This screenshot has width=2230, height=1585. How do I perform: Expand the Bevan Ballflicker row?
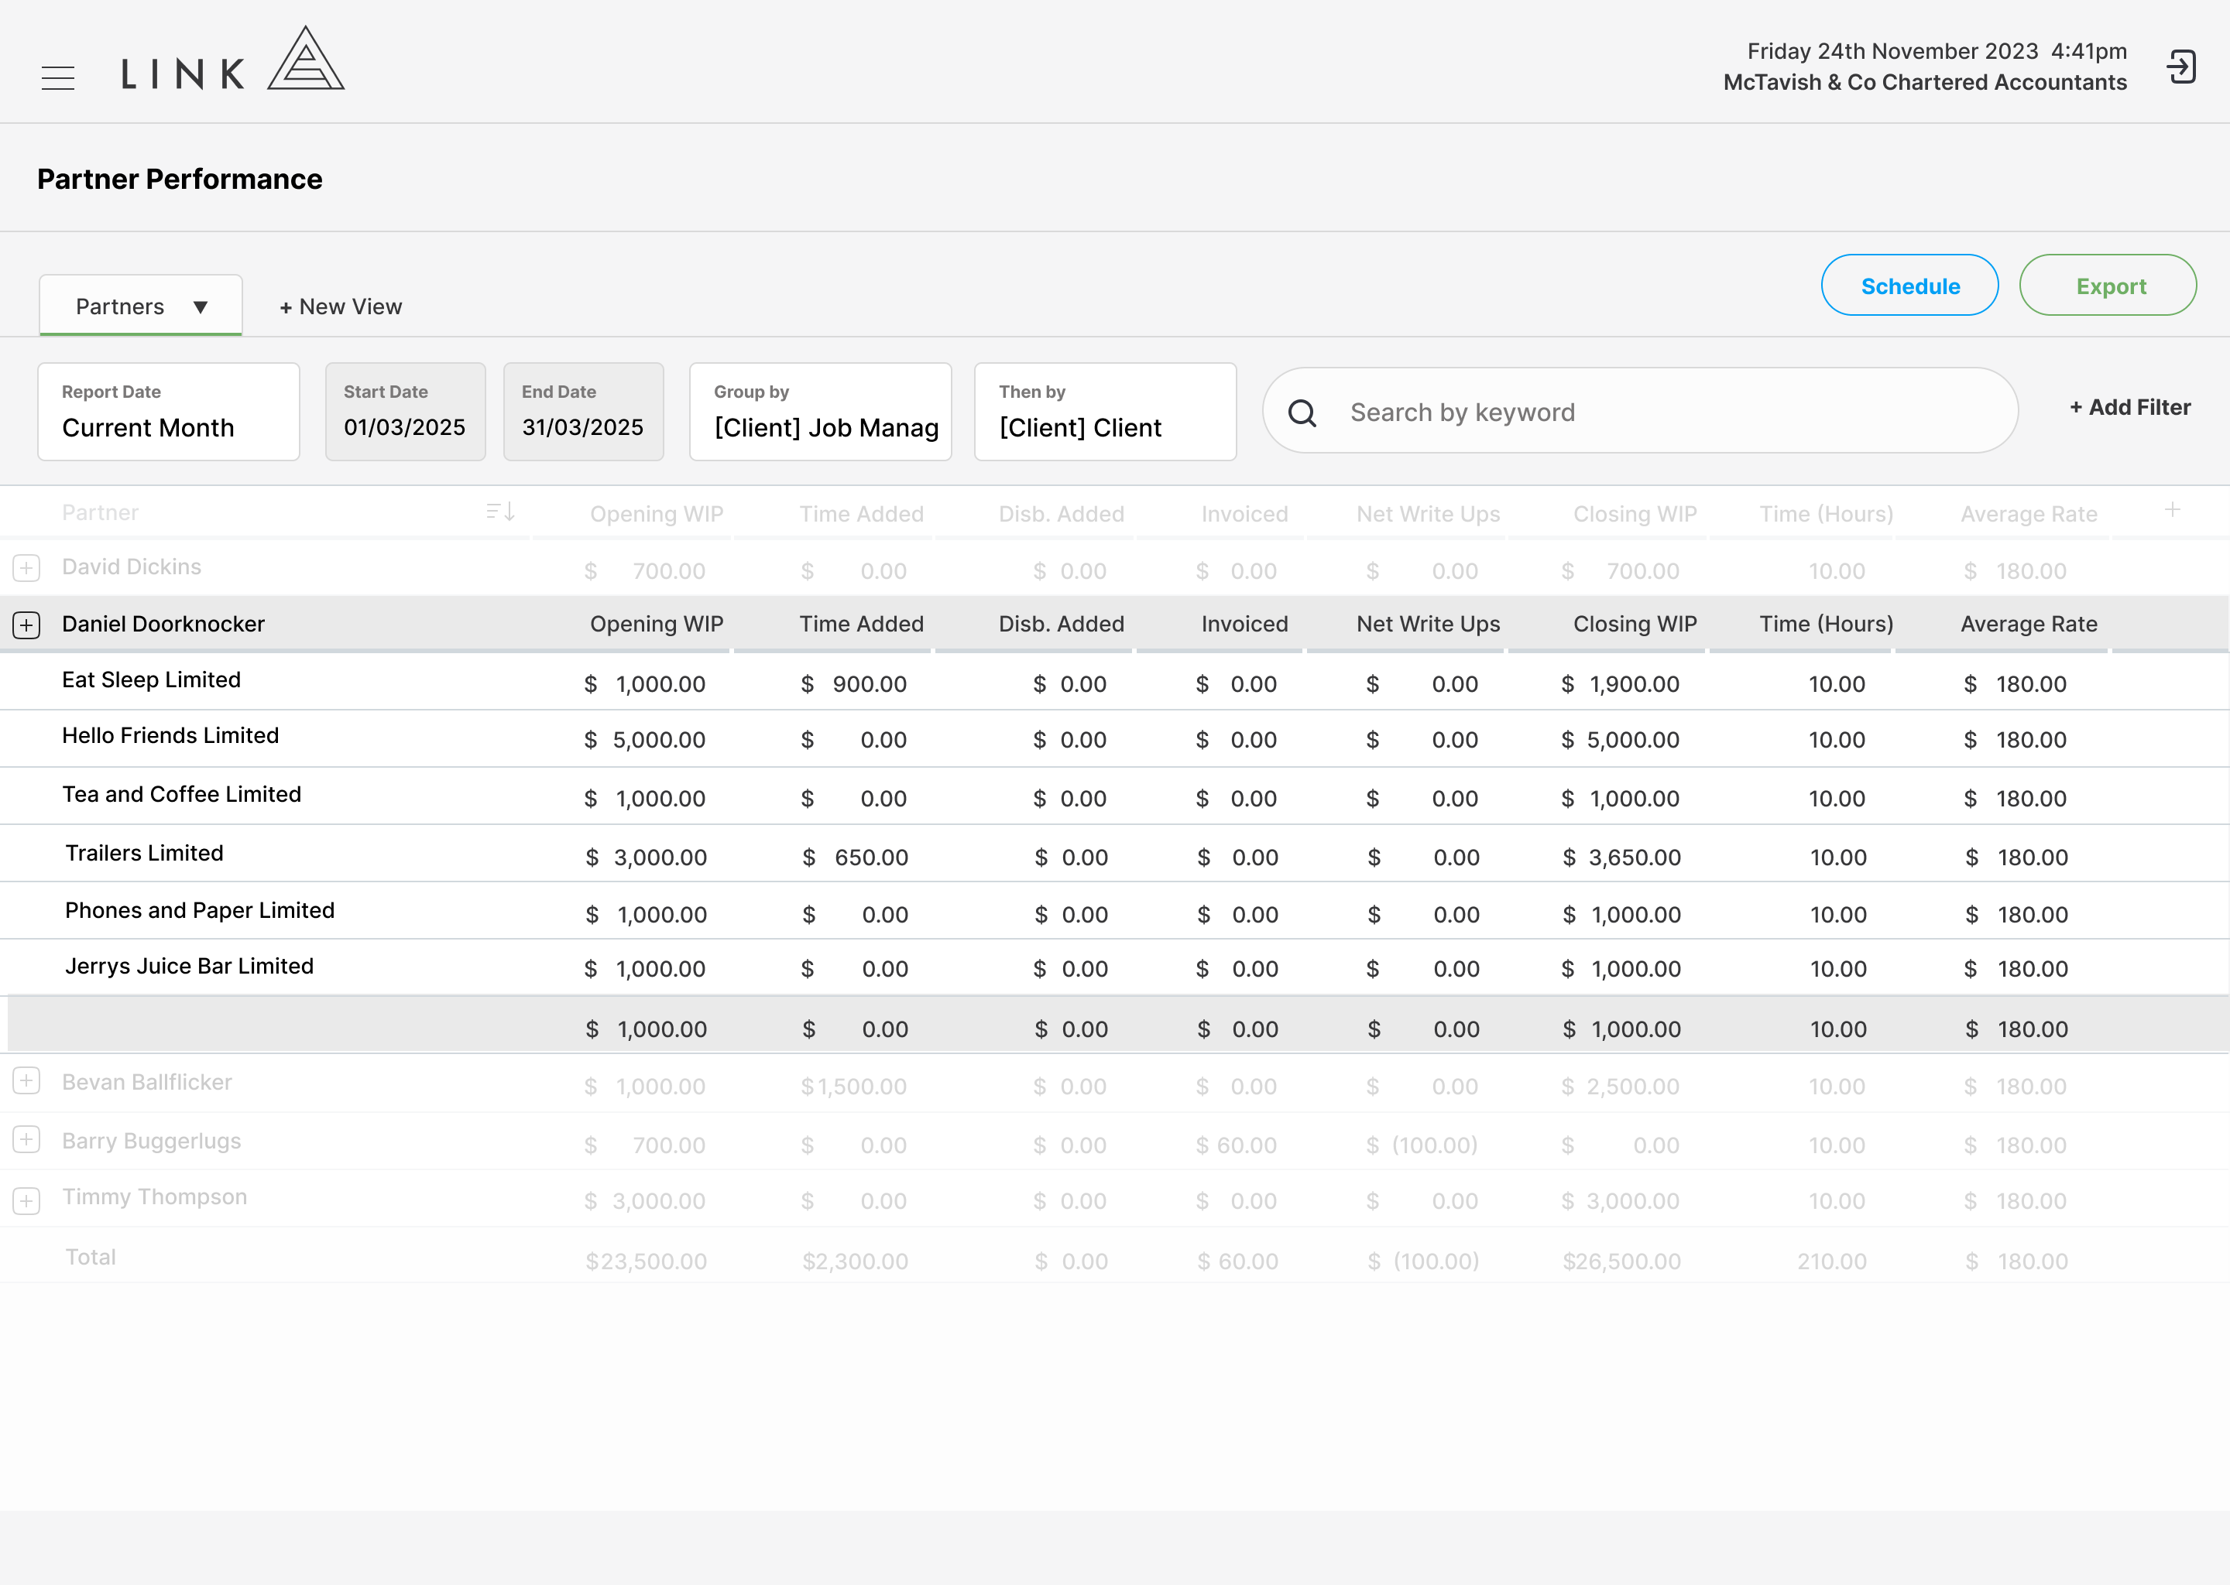tap(26, 1080)
